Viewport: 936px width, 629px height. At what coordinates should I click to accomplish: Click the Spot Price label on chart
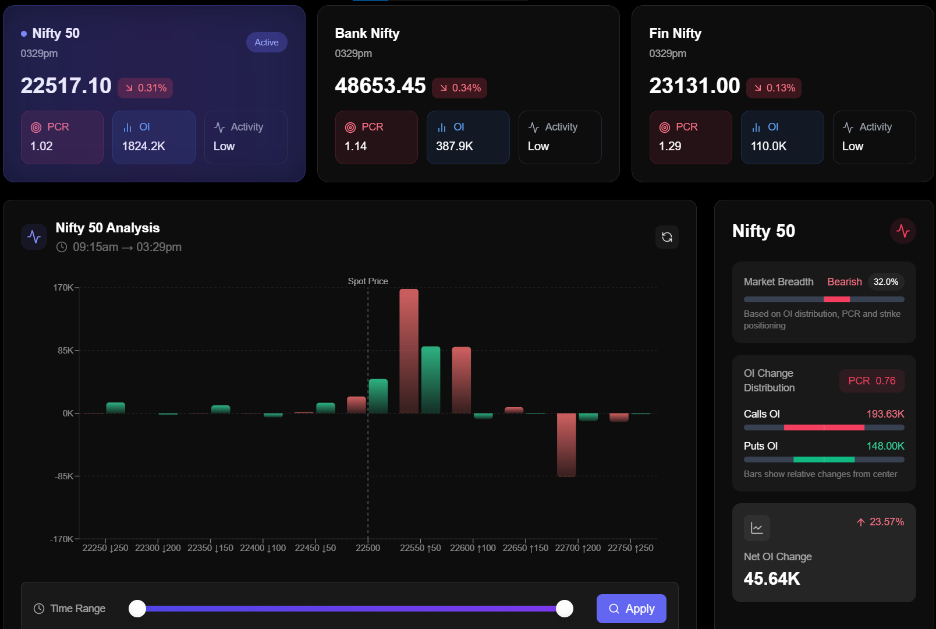tap(368, 281)
